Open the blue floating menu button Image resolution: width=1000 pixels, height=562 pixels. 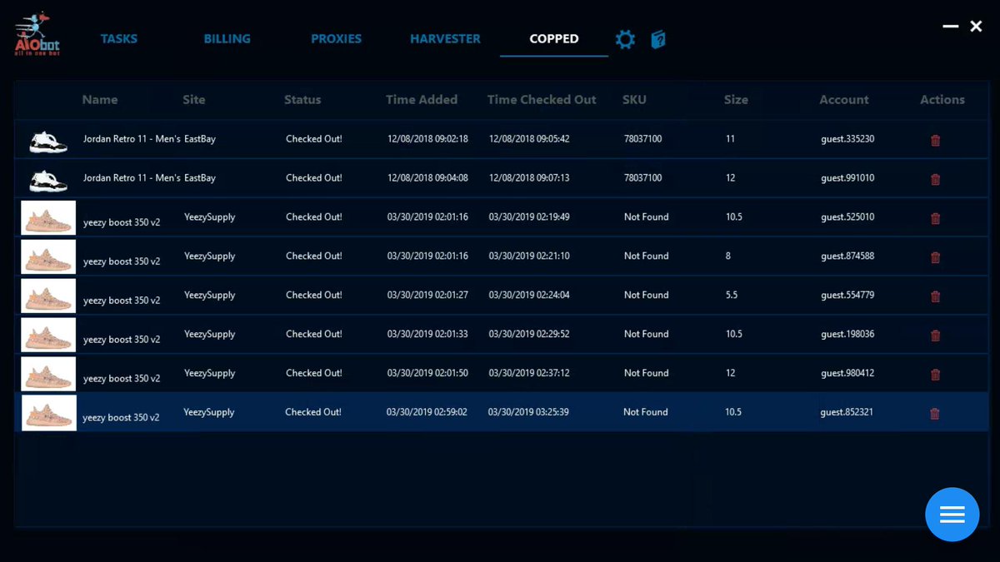tap(952, 515)
